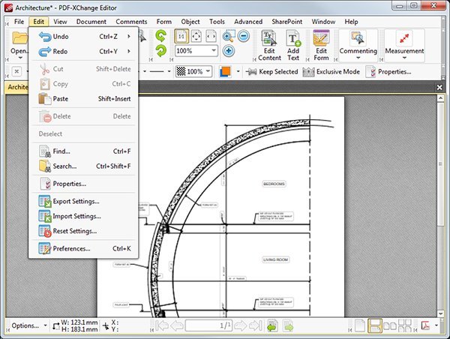This screenshot has height=339, width=450.
Task: Select Actual Size 1:1 view button
Action: pos(181,36)
